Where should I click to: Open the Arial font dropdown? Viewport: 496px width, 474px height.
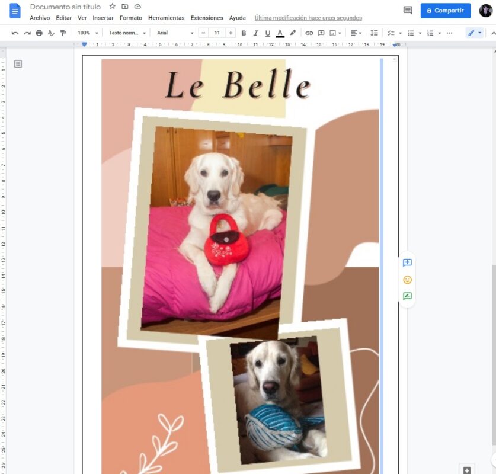pos(175,33)
